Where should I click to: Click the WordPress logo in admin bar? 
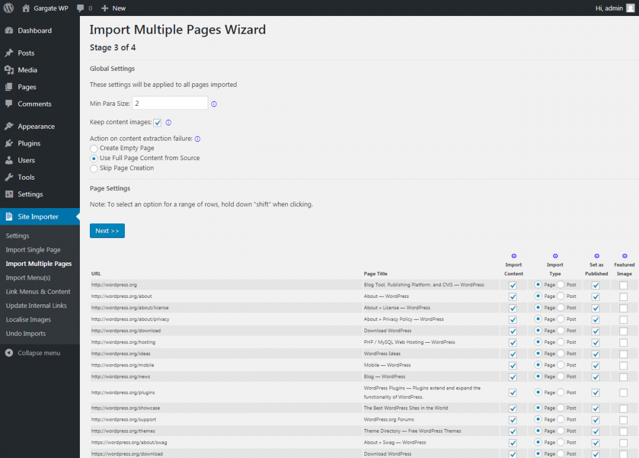[x=8, y=8]
